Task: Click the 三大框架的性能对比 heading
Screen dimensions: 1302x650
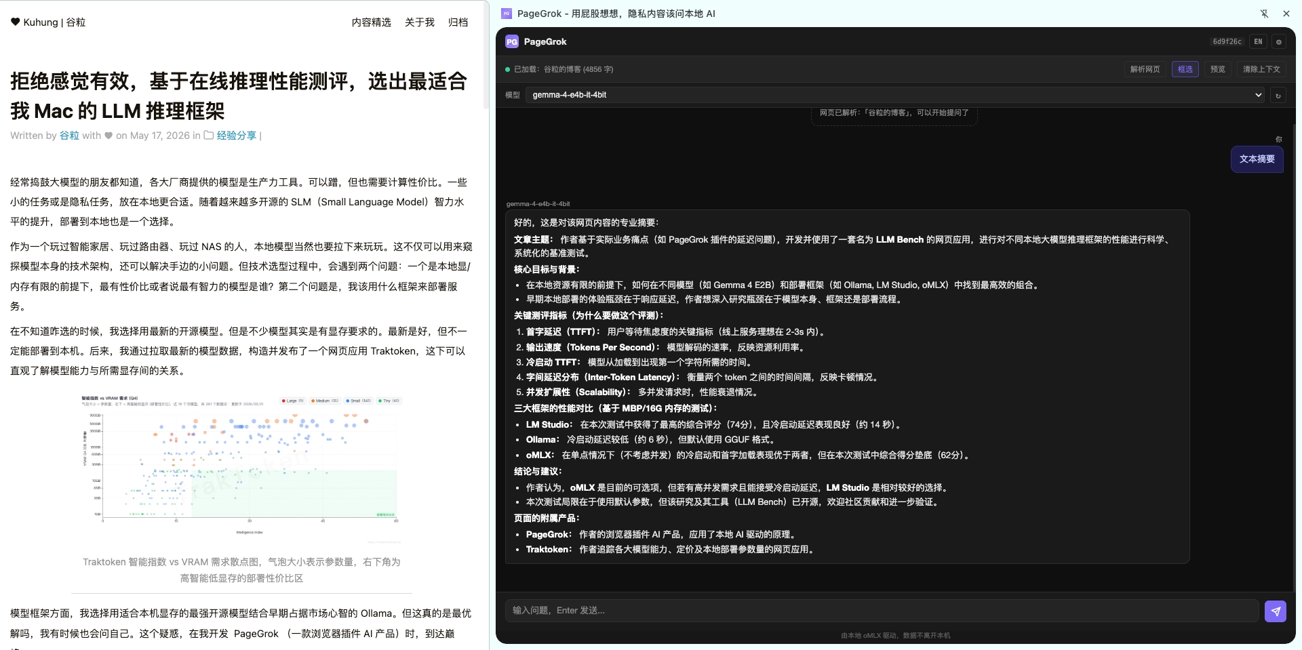Action: click(616, 409)
